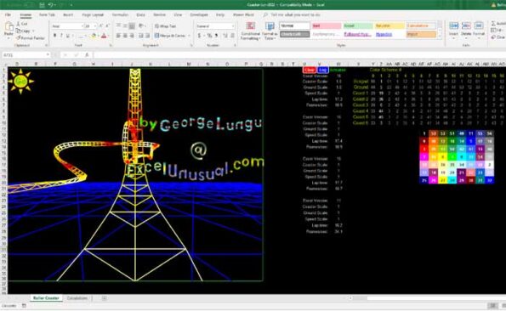This screenshot has width=506, height=311.
Task: Pick the top-left swatch numbered 1
Action: pyautogui.click(x=424, y=133)
